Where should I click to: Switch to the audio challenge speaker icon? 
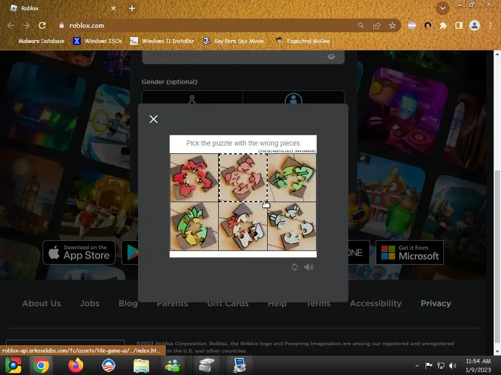coord(309,267)
